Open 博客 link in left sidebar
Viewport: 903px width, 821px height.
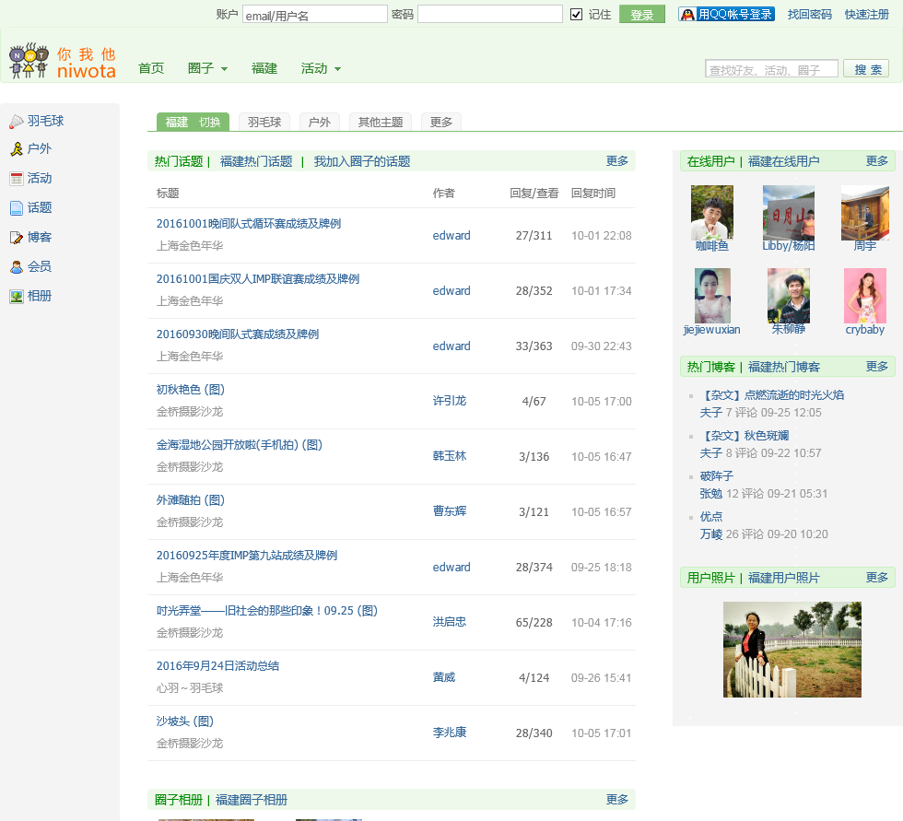click(x=39, y=237)
